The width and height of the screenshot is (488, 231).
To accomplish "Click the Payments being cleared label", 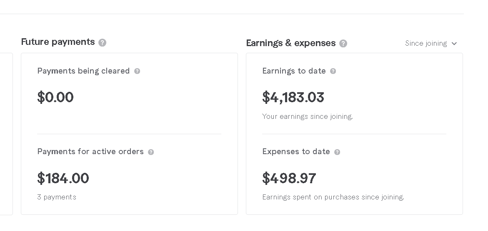I will (x=83, y=71).
